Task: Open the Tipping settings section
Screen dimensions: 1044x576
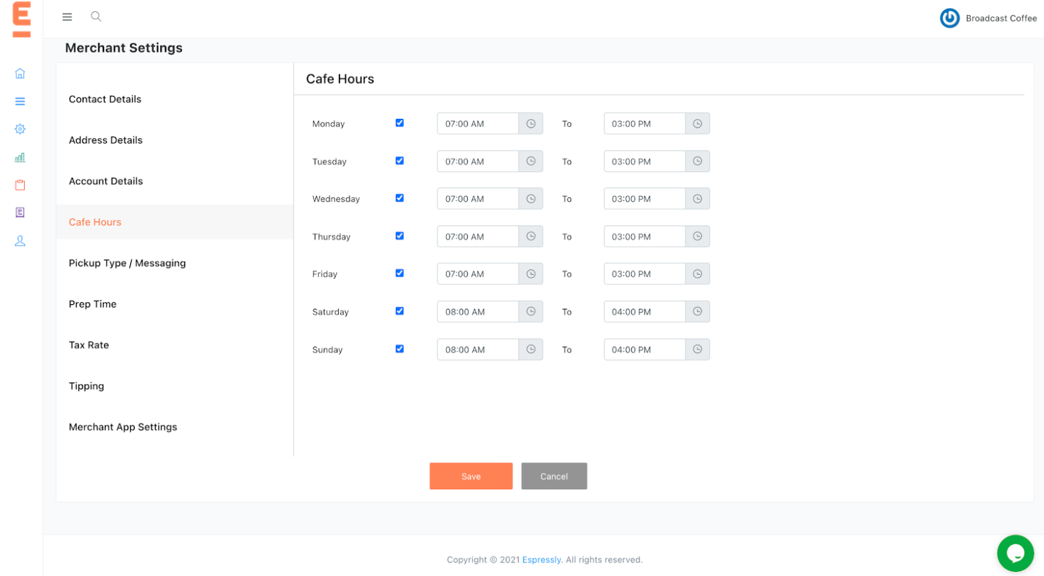Action: [x=86, y=385]
